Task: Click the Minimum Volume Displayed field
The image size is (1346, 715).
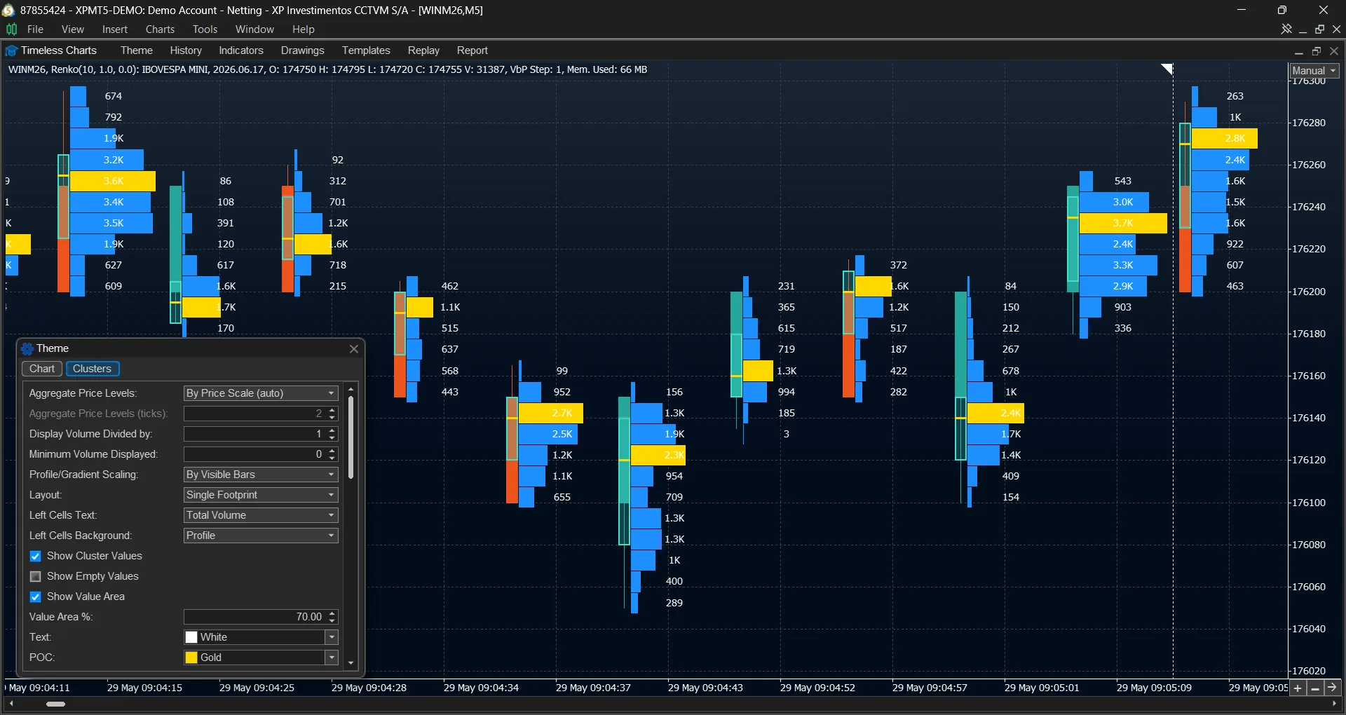Action: tap(254, 454)
